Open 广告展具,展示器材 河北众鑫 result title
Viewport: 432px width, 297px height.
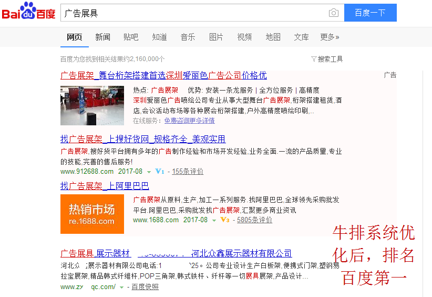pyautogui.click(x=176, y=253)
